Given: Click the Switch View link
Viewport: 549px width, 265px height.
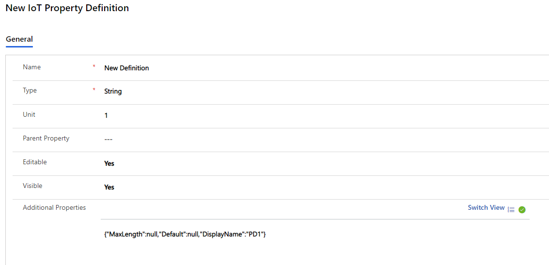Looking at the screenshot, I should [x=486, y=207].
